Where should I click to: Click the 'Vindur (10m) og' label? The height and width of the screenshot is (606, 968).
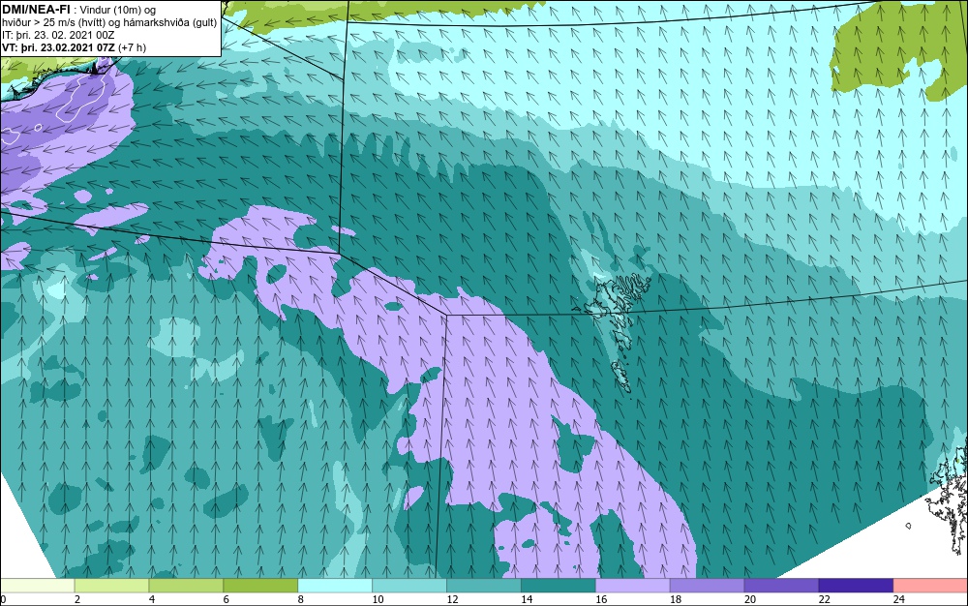point(119,10)
